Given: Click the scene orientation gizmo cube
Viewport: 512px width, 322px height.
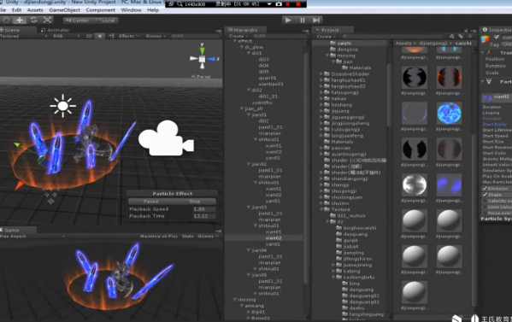Looking at the screenshot, I should tap(202, 59).
